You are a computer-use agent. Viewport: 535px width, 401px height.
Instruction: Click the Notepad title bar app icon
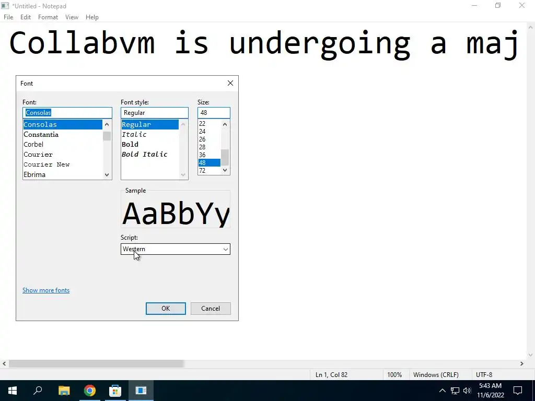5,6
